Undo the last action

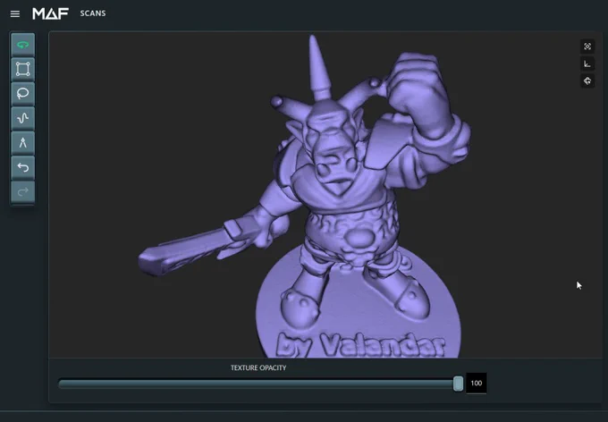click(23, 167)
